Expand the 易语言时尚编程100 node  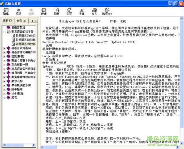4,53
